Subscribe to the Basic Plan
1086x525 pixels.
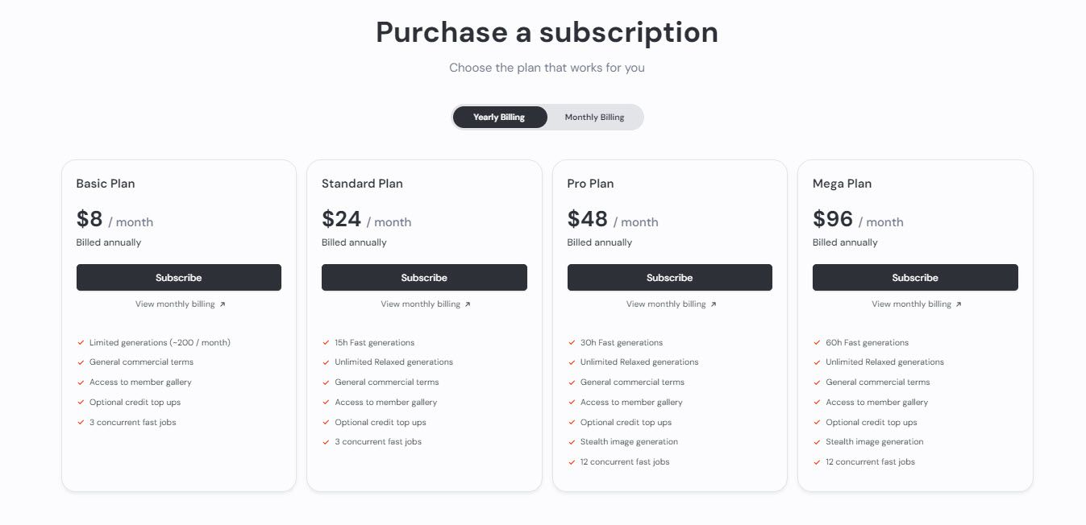pos(178,278)
